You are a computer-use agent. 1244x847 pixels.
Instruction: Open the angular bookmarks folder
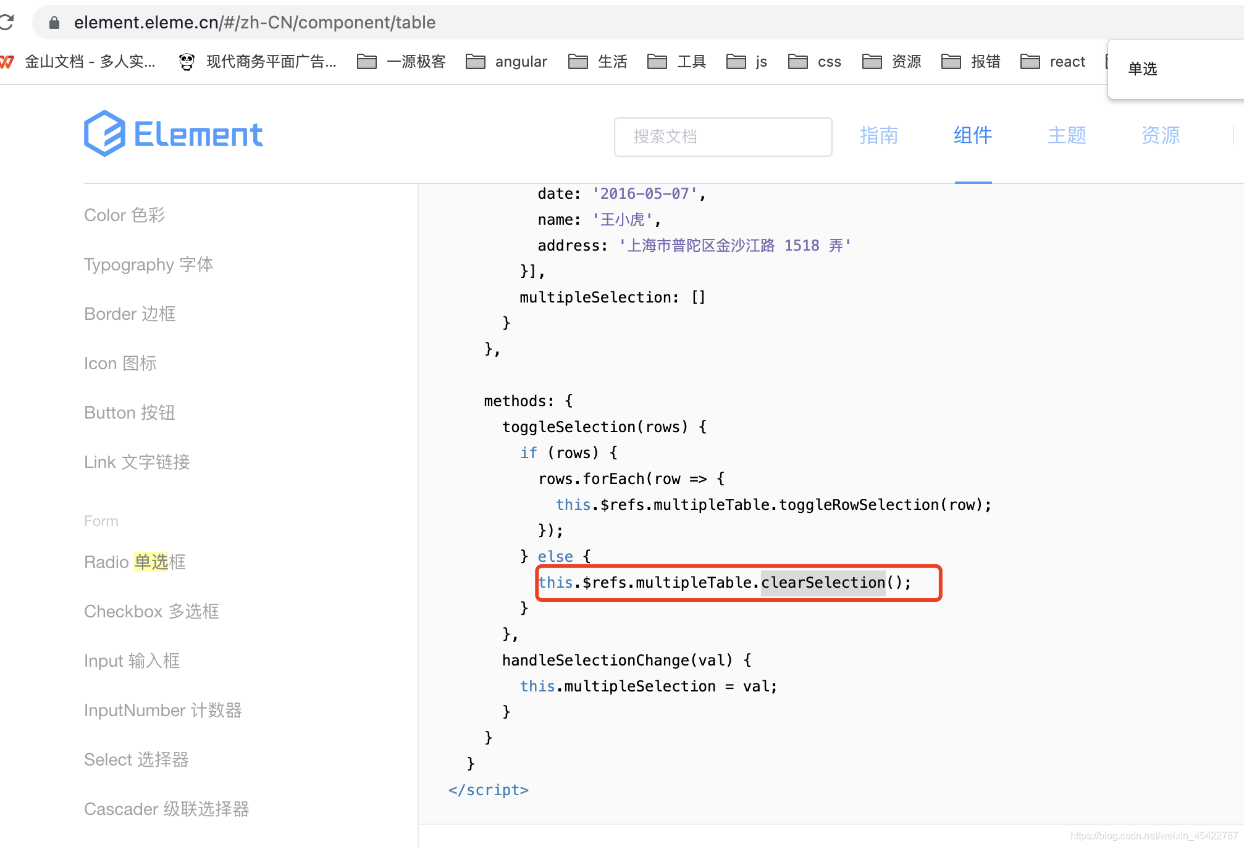pos(506,61)
